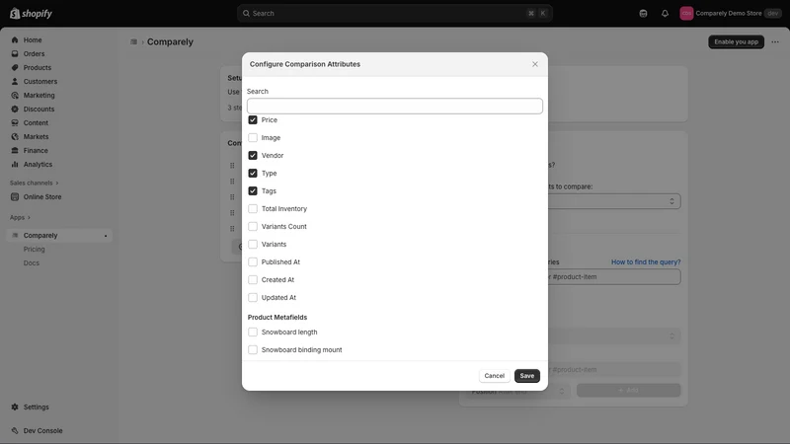
Task: Open the Analytics bar chart icon
Action: click(x=15, y=165)
